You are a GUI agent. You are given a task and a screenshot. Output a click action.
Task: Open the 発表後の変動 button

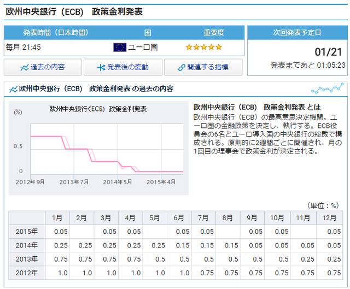pyautogui.click(x=123, y=67)
